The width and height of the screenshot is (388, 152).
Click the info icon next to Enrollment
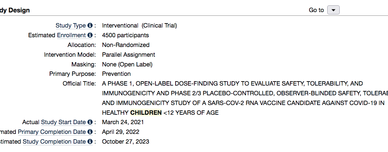pos(90,35)
